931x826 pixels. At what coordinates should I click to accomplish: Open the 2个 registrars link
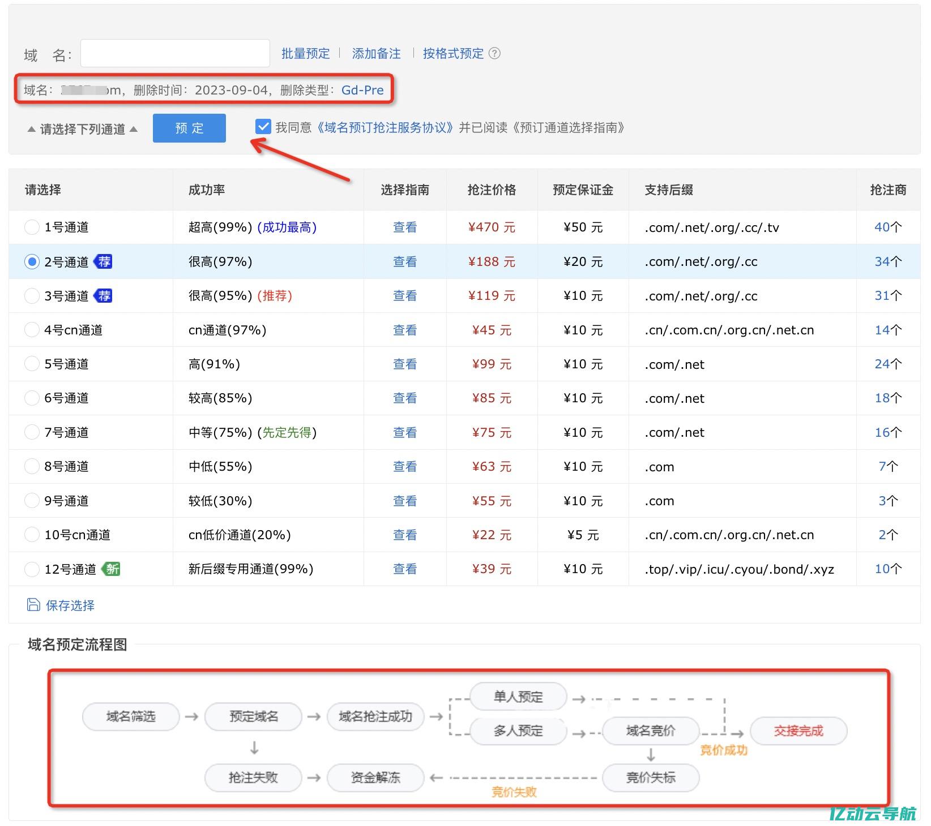click(888, 535)
